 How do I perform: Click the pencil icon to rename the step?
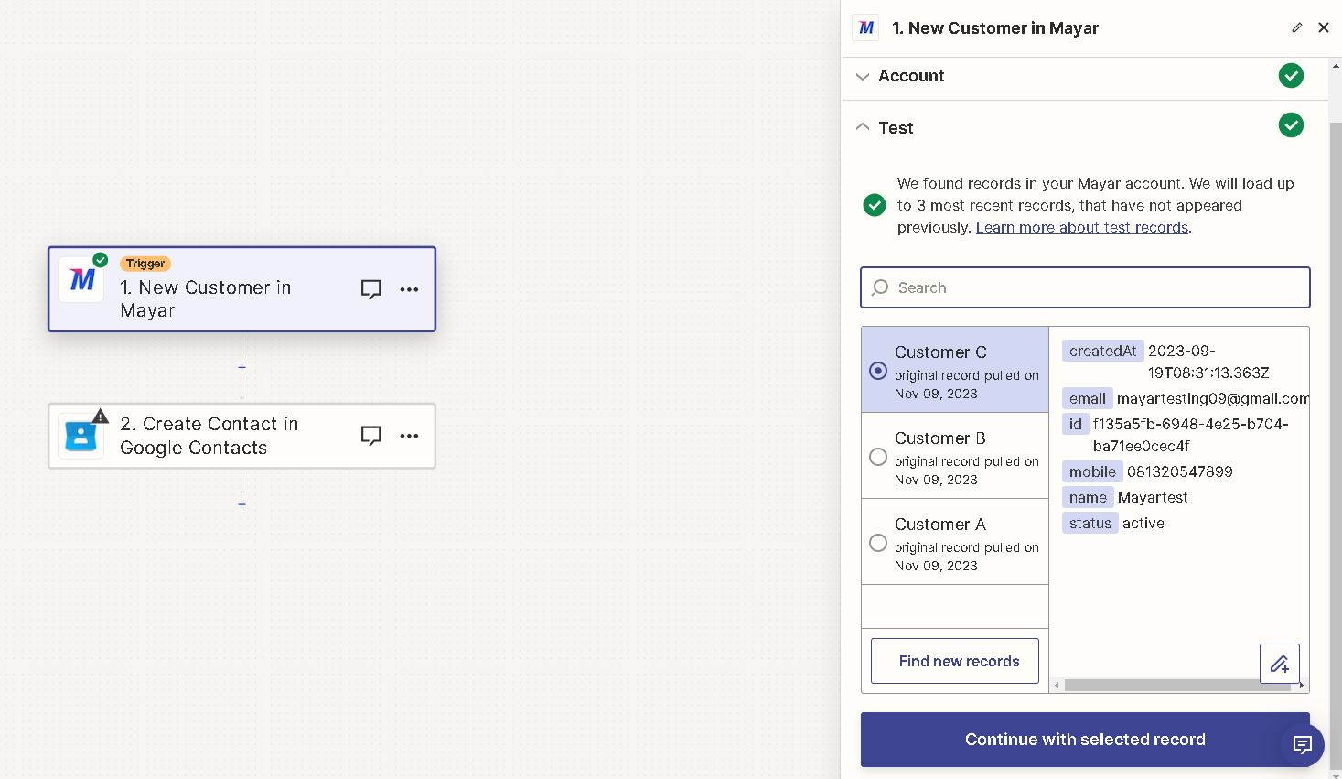[x=1297, y=27]
